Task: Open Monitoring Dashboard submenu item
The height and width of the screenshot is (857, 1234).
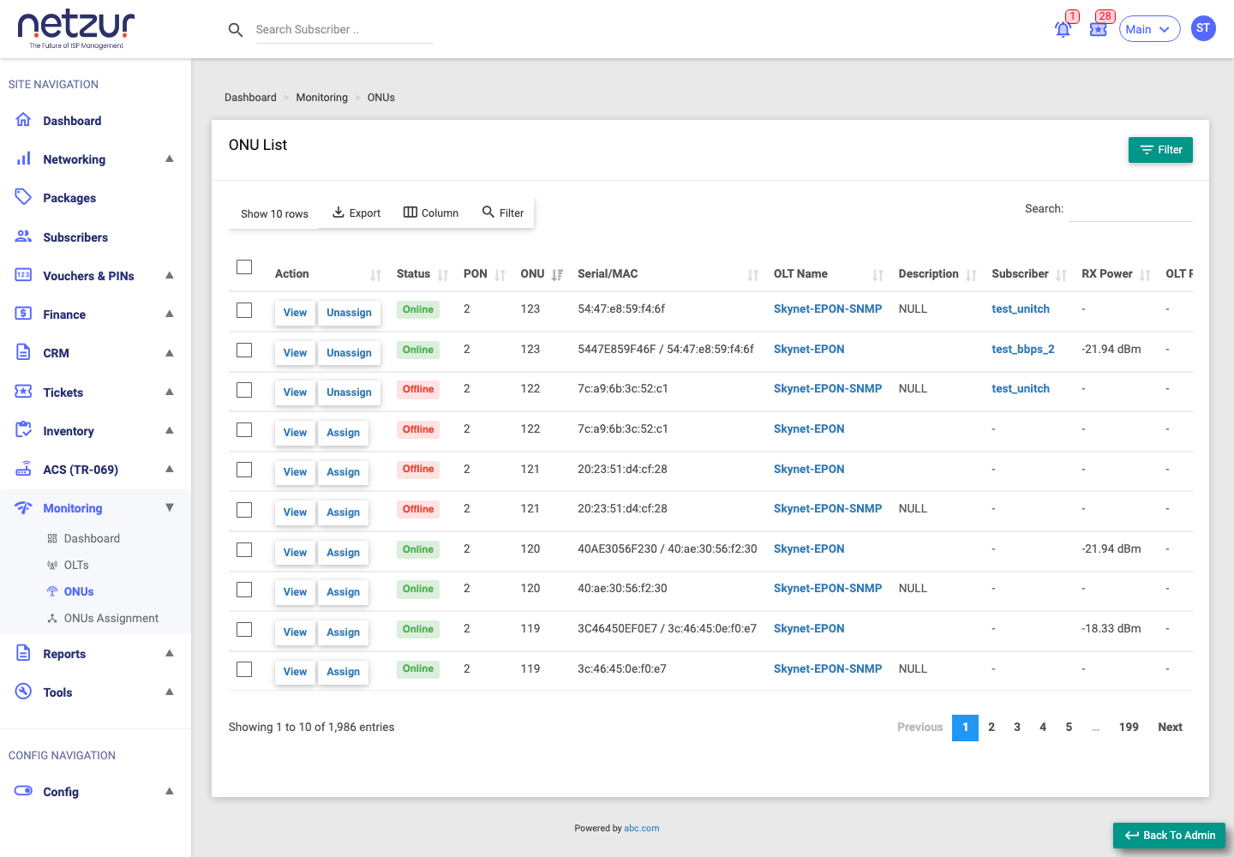Action: (x=92, y=538)
